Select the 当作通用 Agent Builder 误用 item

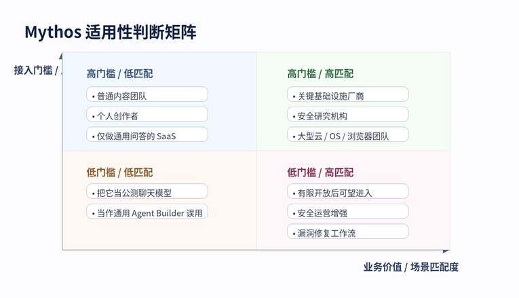tap(147, 212)
